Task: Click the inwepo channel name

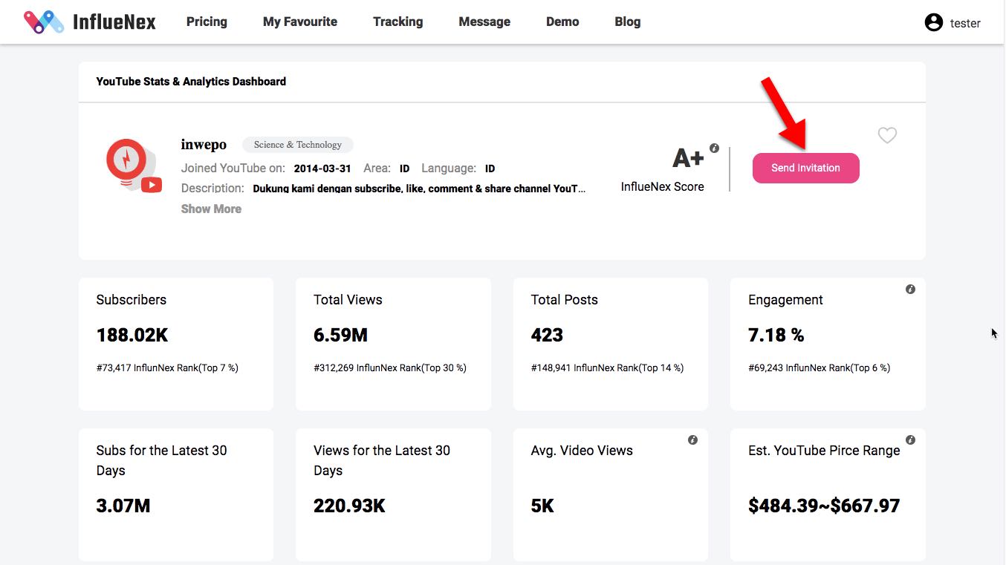Action: point(204,145)
